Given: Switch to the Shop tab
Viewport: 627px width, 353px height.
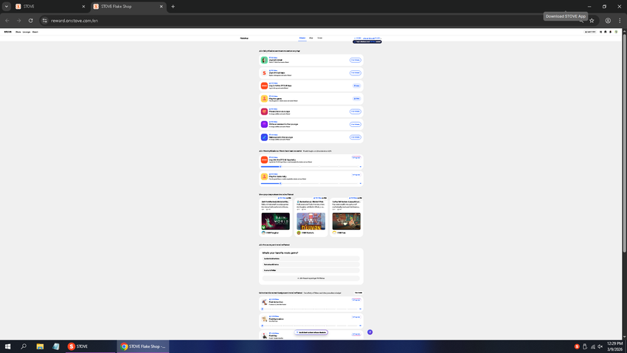Looking at the screenshot, I should pyautogui.click(x=311, y=38).
